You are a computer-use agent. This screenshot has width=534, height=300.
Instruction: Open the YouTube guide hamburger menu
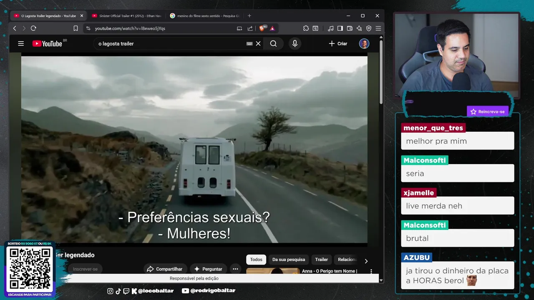point(21,43)
